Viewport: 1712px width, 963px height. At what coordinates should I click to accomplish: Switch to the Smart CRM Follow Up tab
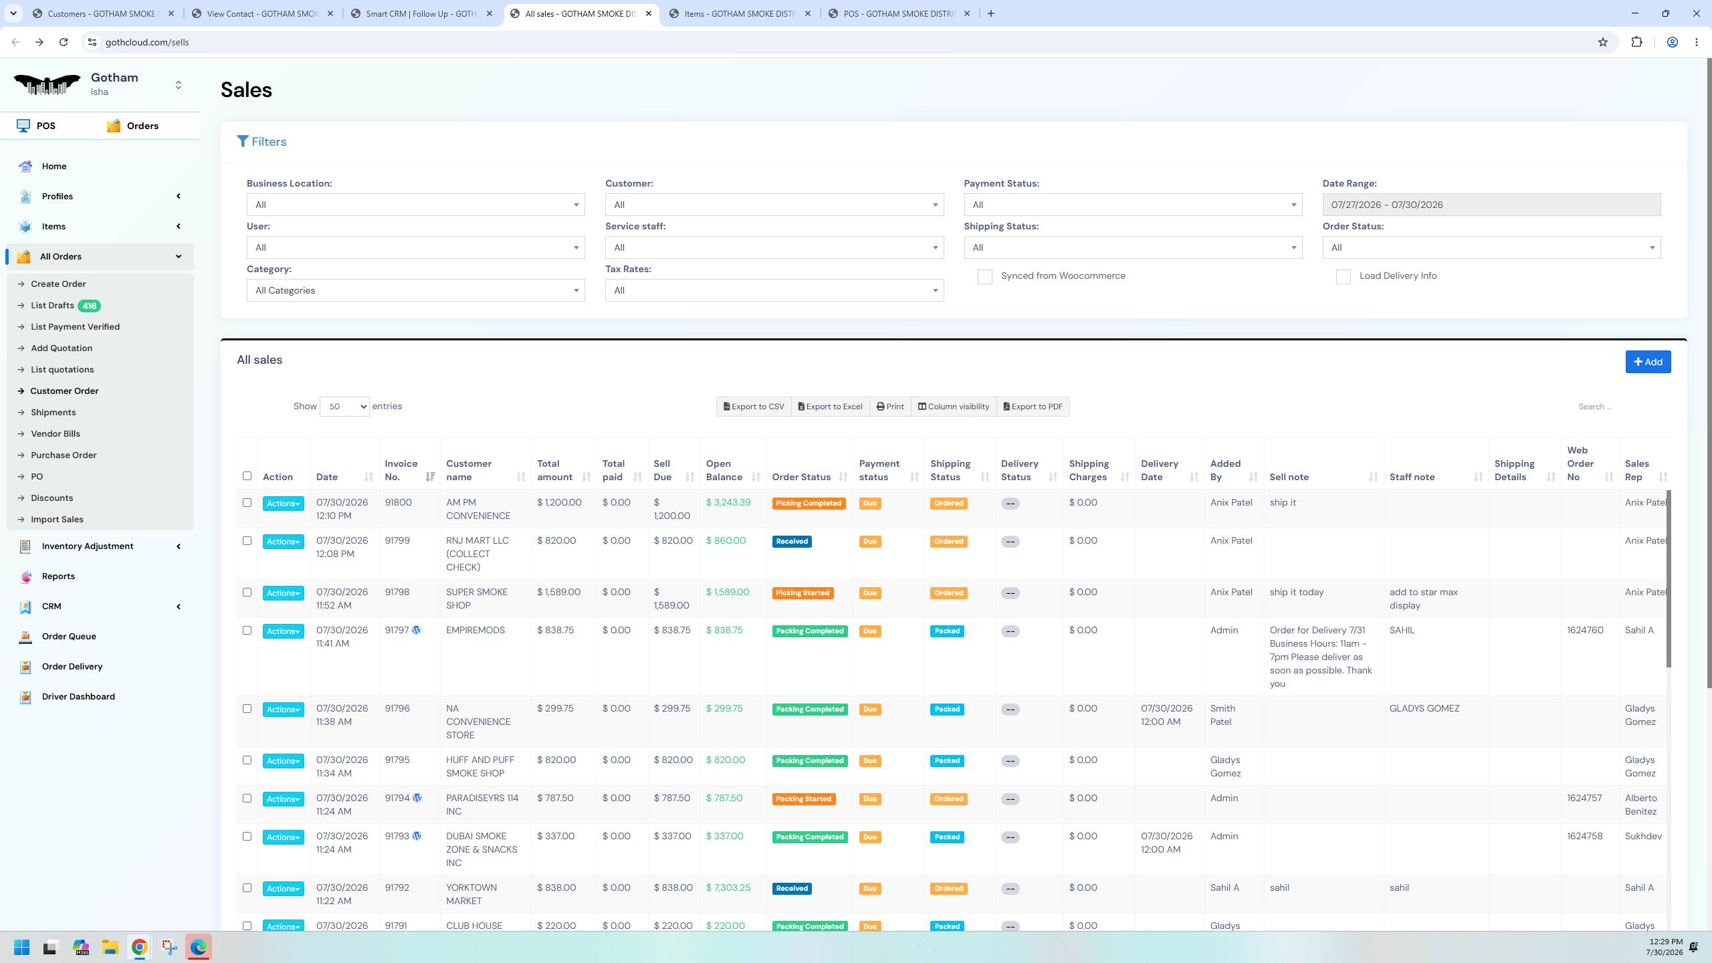[423, 13]
